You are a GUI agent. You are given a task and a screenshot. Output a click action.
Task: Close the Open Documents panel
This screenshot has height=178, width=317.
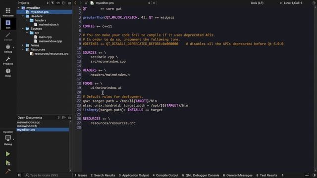69,118
